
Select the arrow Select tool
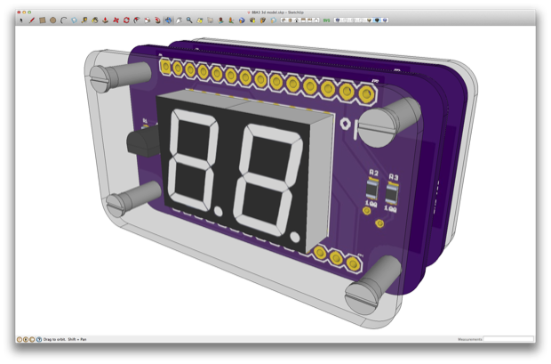click(x=21, y=20)
